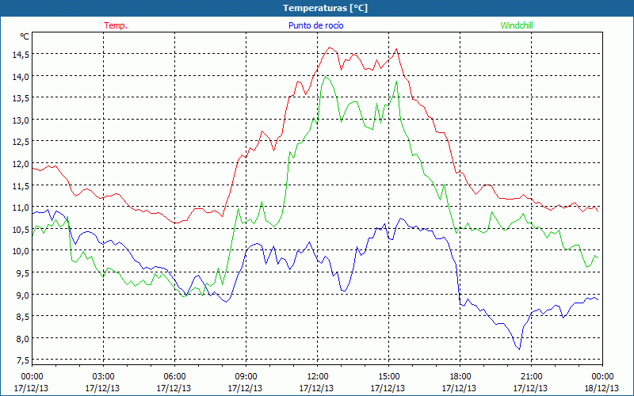The image size is (634, 396).
Task: Click the 10,0 y-axis value
Action: pyautogui.click(x=21, y=250)
